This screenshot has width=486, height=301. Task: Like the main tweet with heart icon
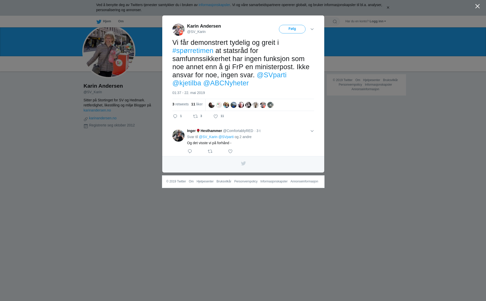coord(216,116)
